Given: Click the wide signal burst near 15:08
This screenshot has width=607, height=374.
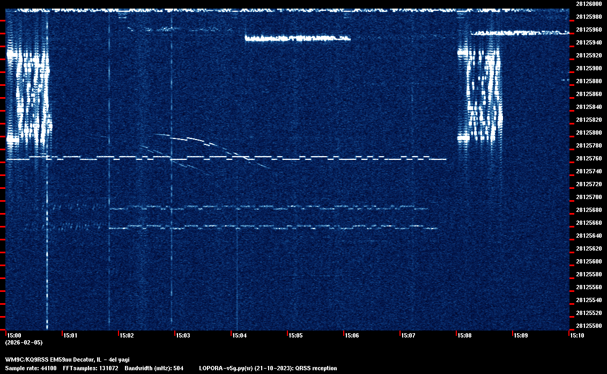Looking at the screenshot, I should (480, 94).
